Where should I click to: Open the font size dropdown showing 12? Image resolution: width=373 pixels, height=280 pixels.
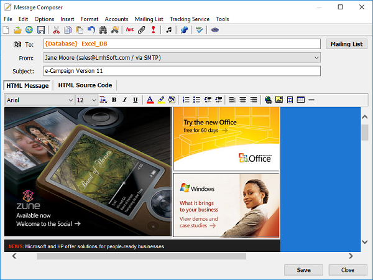click(x=86, y=100)
